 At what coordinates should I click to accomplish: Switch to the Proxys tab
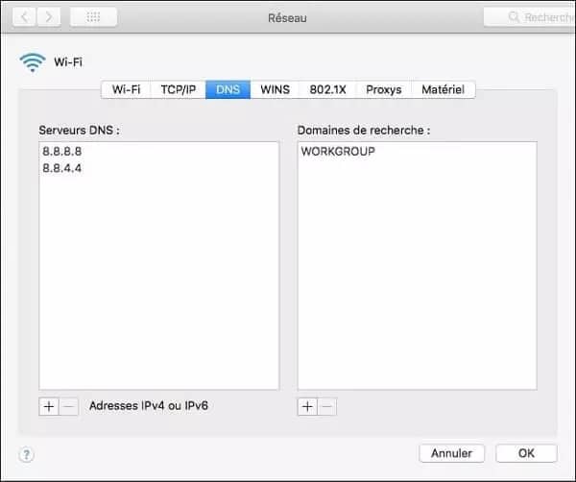pos(384,89)
